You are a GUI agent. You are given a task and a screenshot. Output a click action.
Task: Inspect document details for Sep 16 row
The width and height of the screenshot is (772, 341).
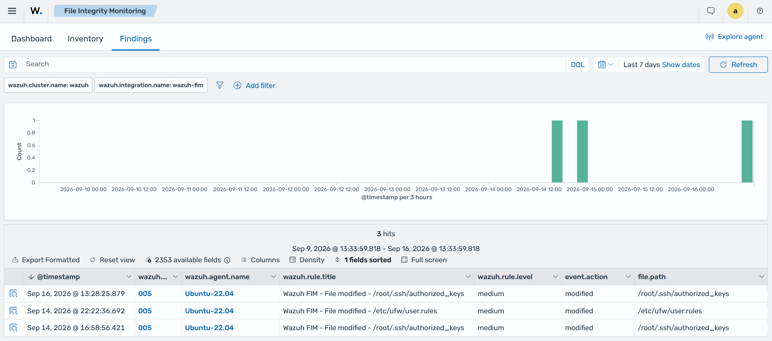pos(14,294)
